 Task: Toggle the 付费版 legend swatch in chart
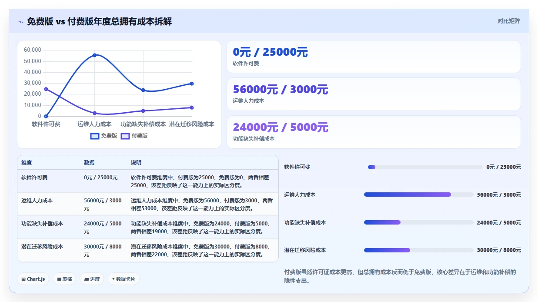(x=125, y=136)
